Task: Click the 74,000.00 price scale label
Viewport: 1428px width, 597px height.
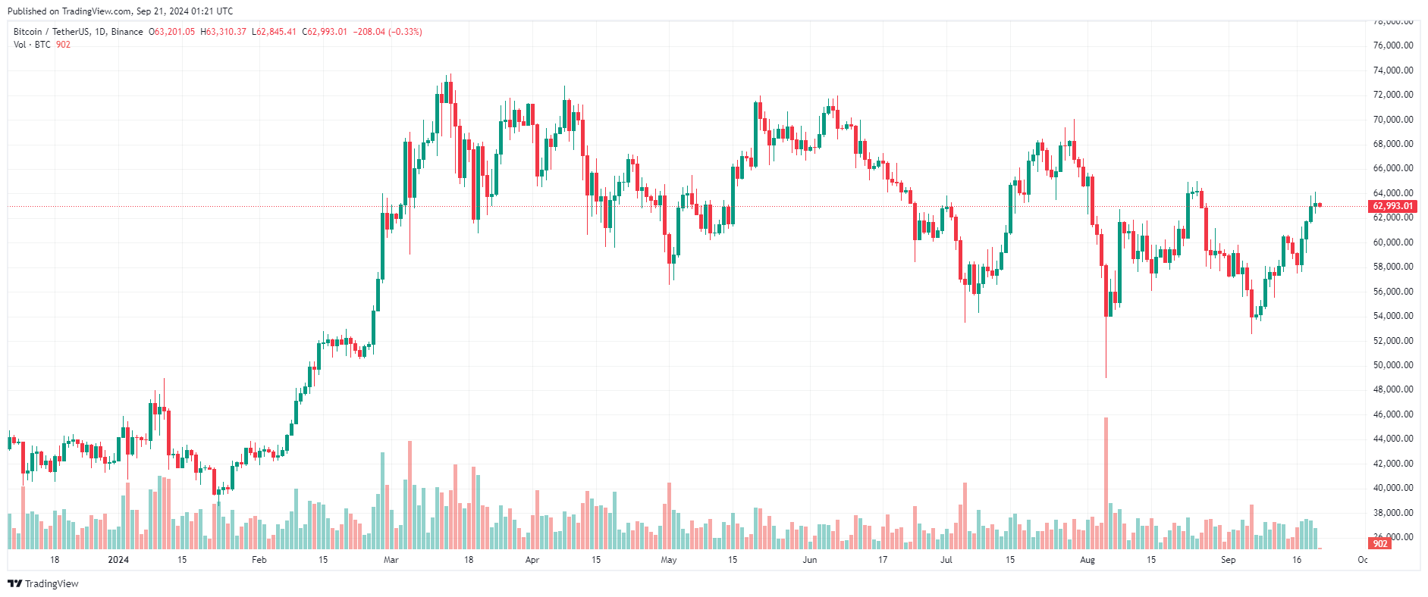Action: point(1393,70)
